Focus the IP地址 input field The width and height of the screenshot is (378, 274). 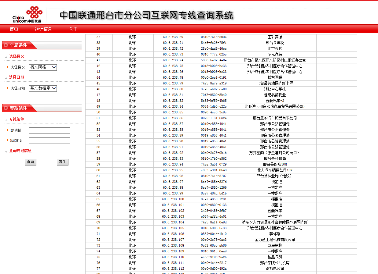point(50,130)
